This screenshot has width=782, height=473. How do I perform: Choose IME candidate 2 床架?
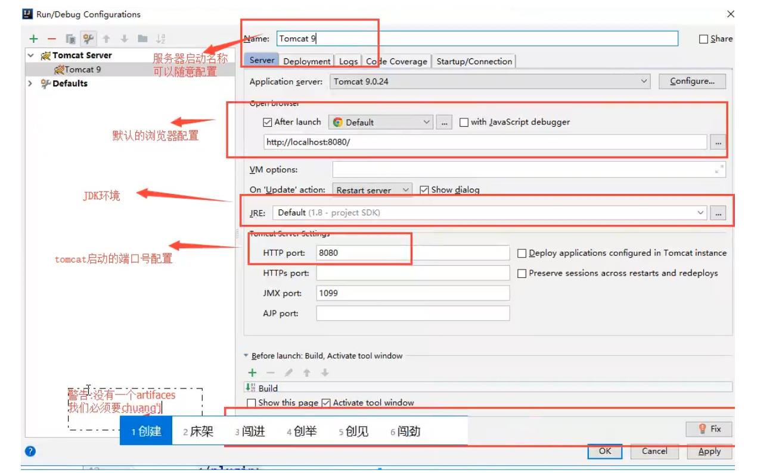[x=198, y=432]
